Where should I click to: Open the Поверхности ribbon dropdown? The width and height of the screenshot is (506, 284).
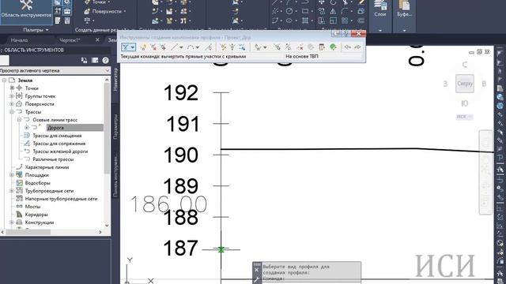coord(105,11)
